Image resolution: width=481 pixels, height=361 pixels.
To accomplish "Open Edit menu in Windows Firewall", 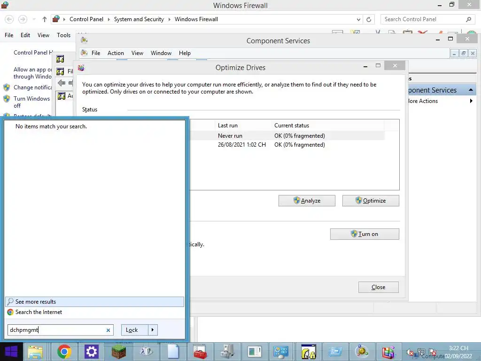I will pos(25,35).
